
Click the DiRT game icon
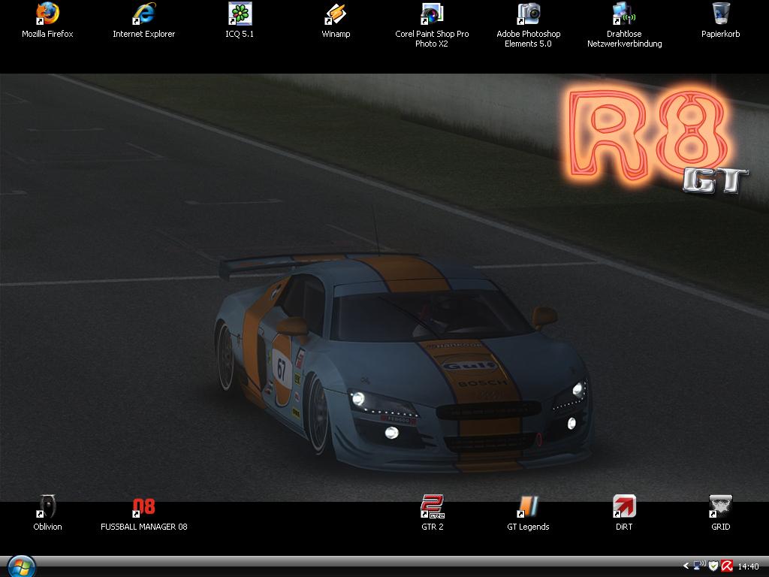click(624, 507)
